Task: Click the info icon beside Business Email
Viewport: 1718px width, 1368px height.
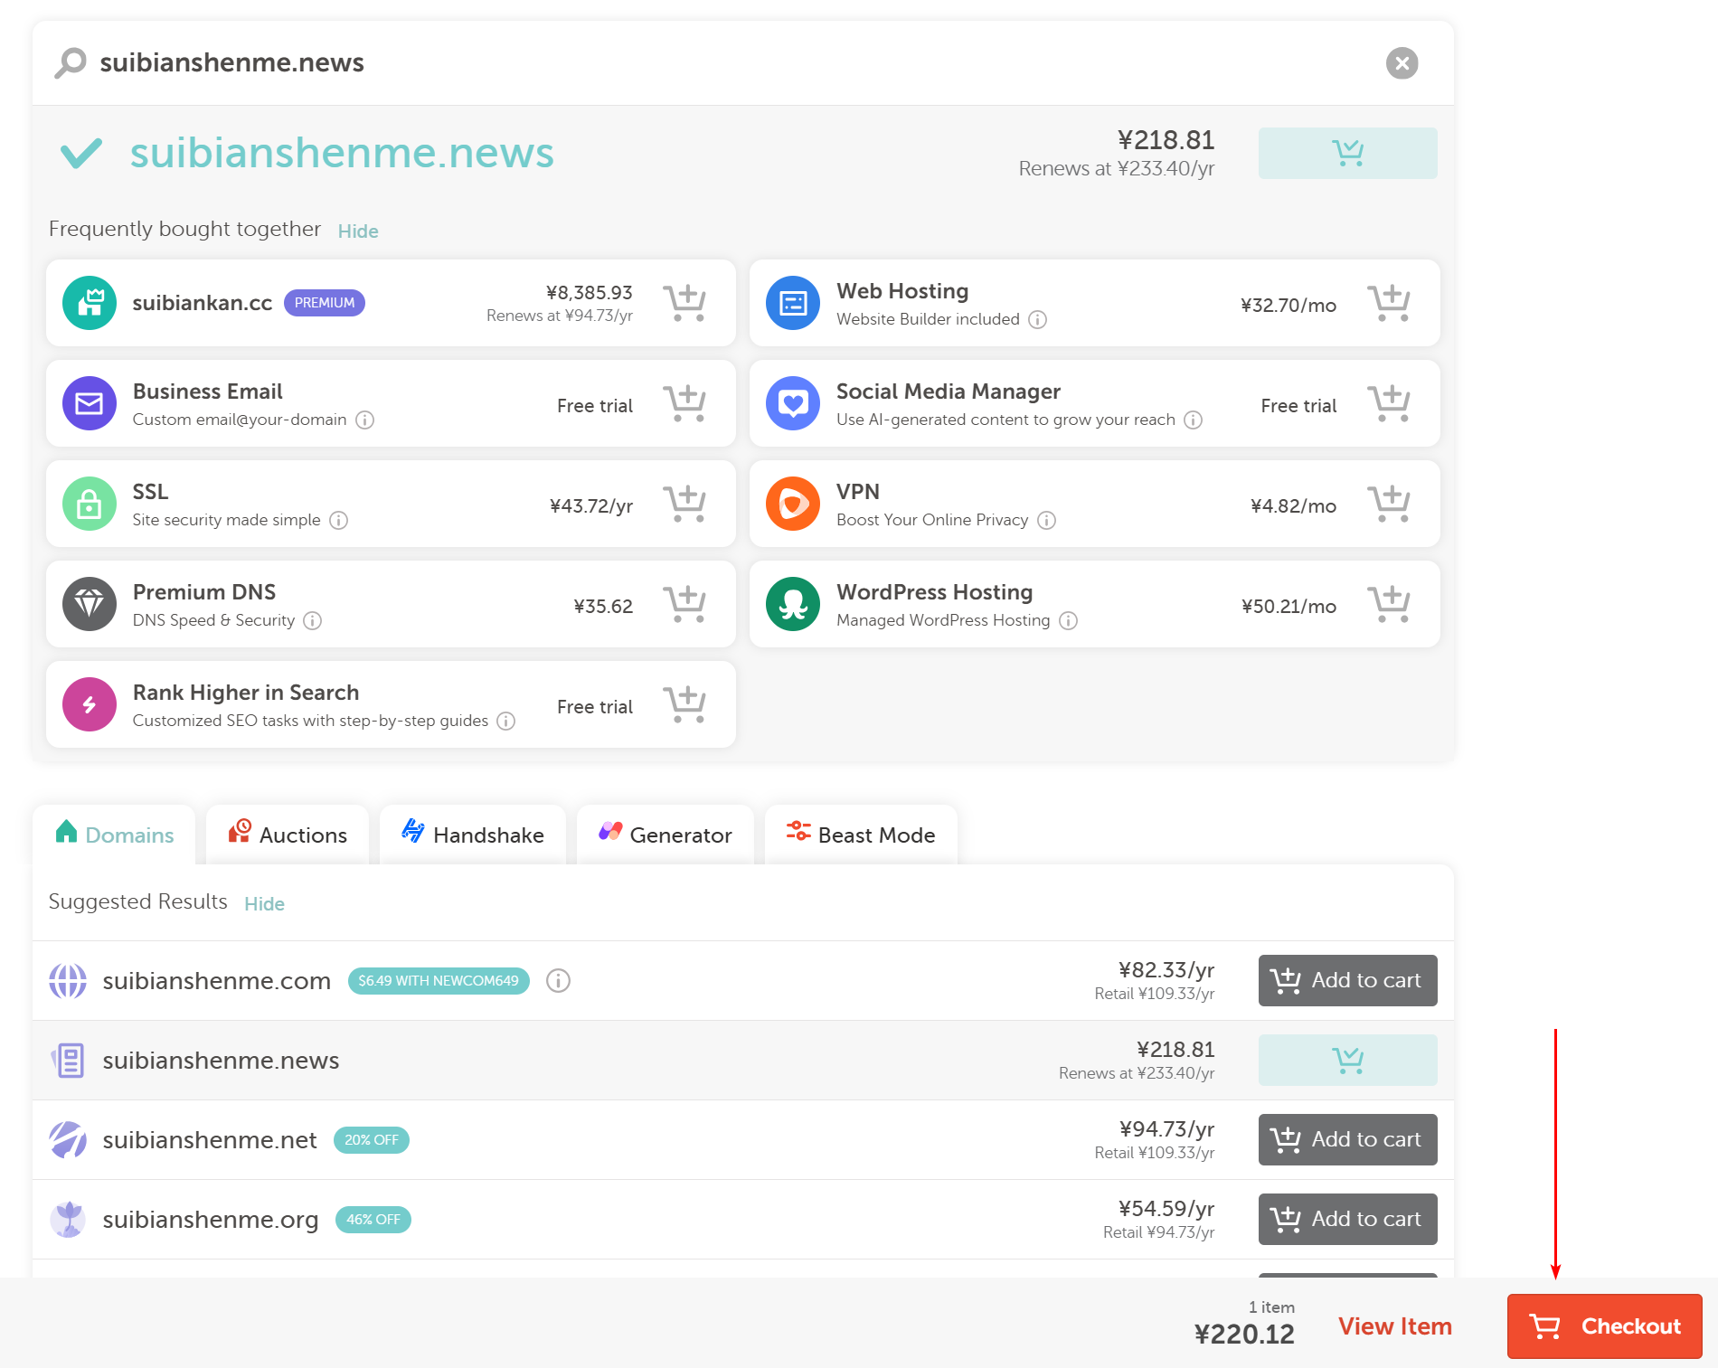Action: 364,420
